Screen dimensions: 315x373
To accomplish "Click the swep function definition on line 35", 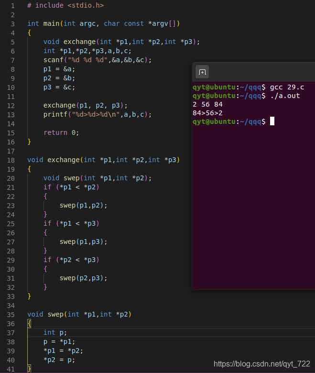I will [79, 314].
